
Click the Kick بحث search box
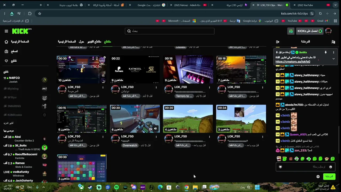pos(170,31)
